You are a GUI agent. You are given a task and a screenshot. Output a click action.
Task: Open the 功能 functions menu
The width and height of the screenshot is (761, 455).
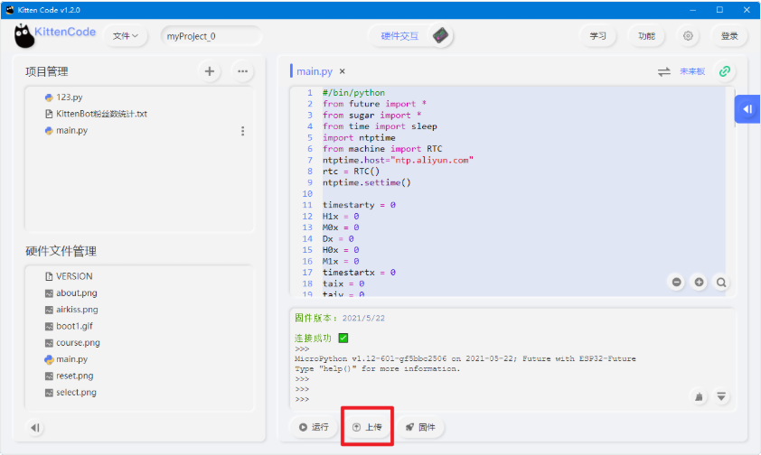[x=646, y=36]
